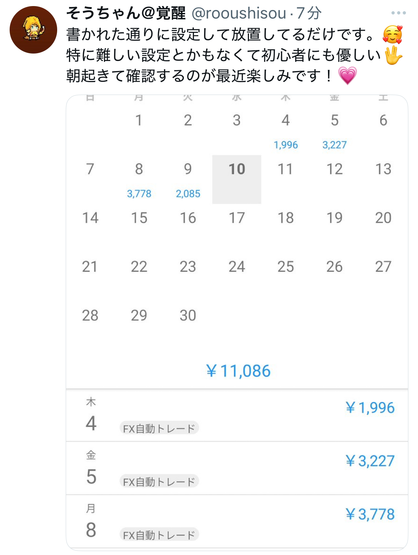The image size is (418, 555).
Task: Click the display name そうちゃん@覚醒
Action: [126, 14]
